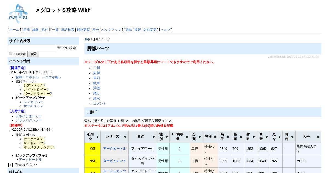This screenshot has height=173, width=329.
Task: Click Top breadcrumb link
Action: coord(87,39)
